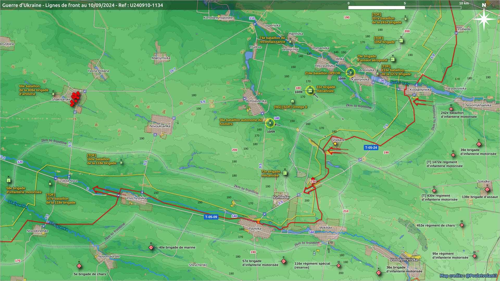Click the map scale bar
This screenshot has width=500, height=281.
coord(405,8)
